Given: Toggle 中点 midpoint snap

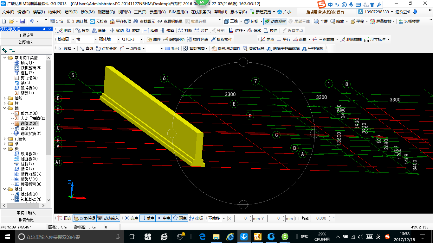Looking at the screenshot, I should 164,218.
